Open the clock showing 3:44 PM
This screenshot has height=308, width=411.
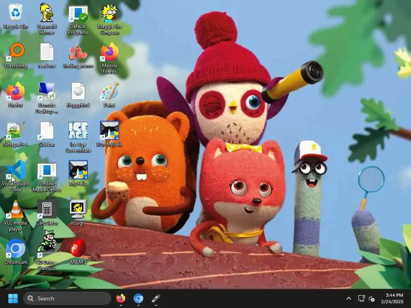click(392, 298)
